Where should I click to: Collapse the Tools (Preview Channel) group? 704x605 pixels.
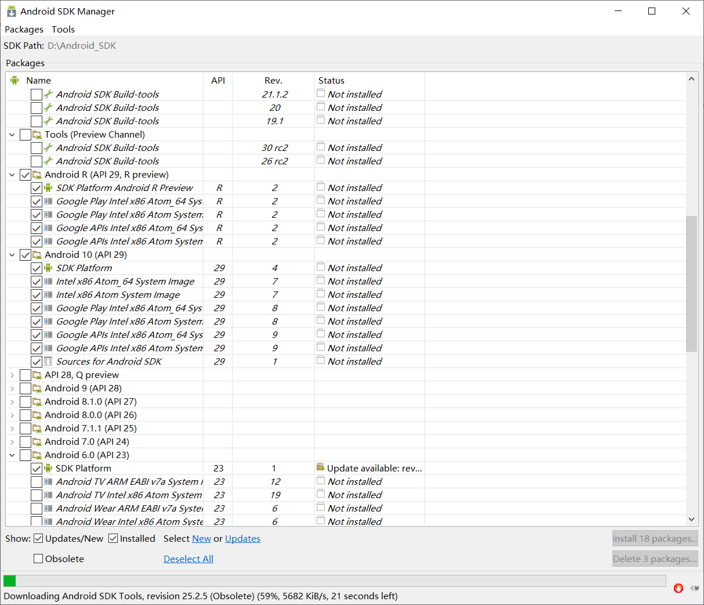pyautogui.click(x=12, y=134)
